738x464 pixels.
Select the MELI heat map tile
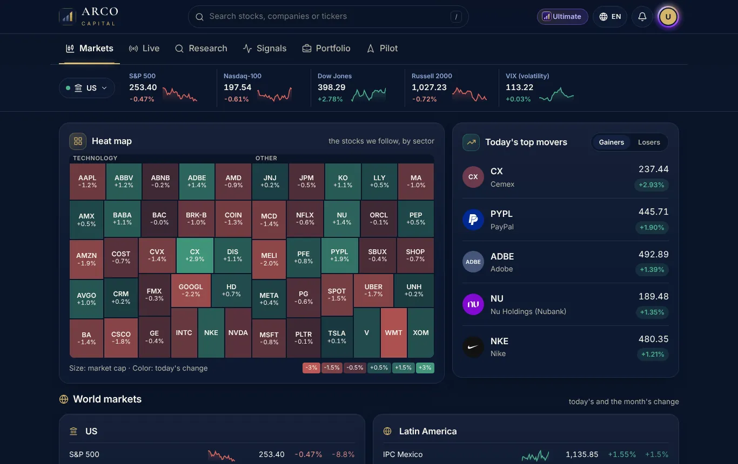coord(269,260)
